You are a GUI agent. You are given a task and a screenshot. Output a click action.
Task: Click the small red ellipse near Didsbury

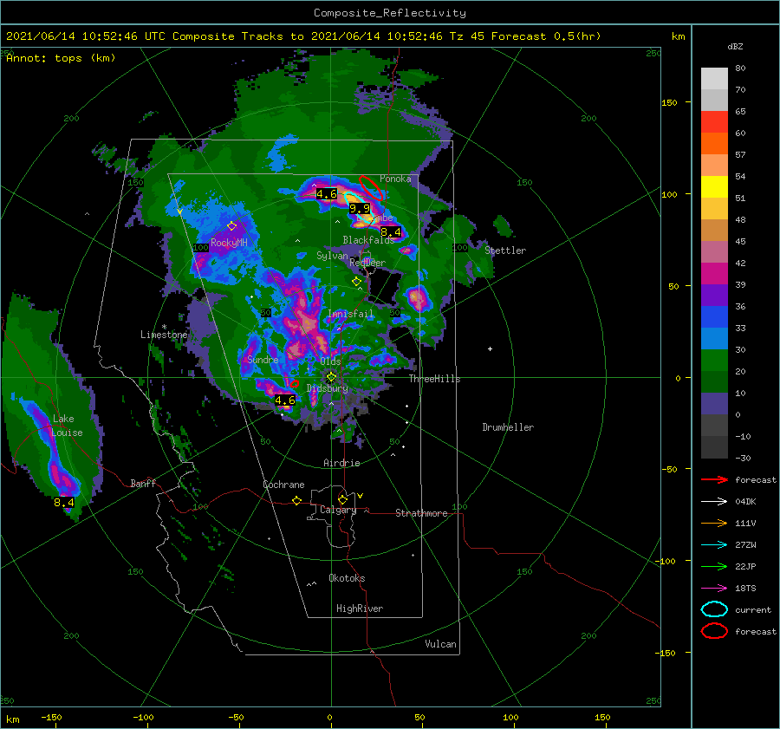[x=295, y=384]
